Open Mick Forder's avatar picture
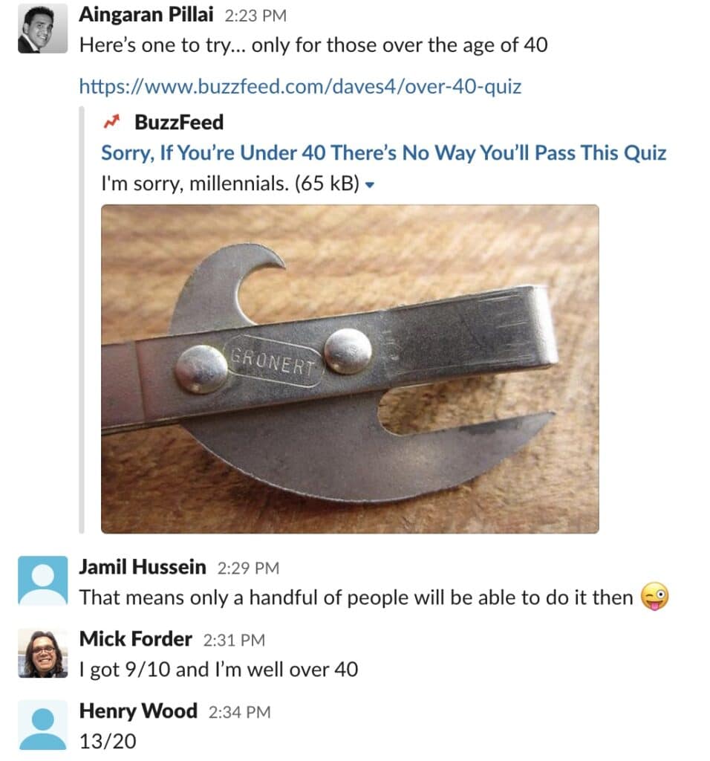Image resolution: width=710 pixels, height=761 pixels. coord(42,652)
